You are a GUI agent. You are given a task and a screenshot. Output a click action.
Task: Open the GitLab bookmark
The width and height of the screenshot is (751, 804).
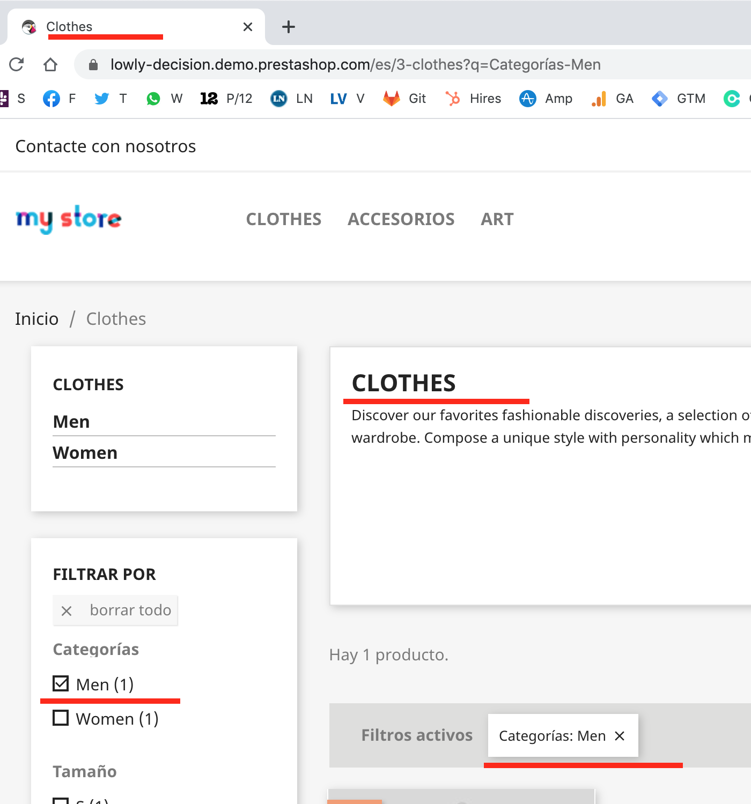pyautogui.click(x=392, y=99)
